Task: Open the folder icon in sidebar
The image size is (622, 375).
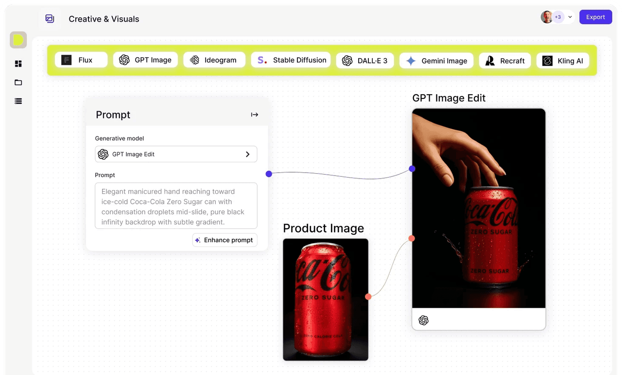Action: point(18,82)
